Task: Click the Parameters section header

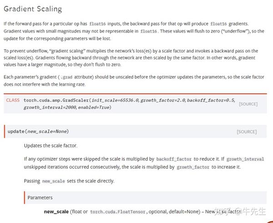Action: pos(40,198)
